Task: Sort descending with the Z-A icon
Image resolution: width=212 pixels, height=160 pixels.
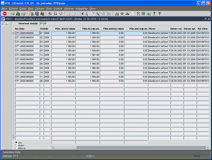Action: pos(55,14)
